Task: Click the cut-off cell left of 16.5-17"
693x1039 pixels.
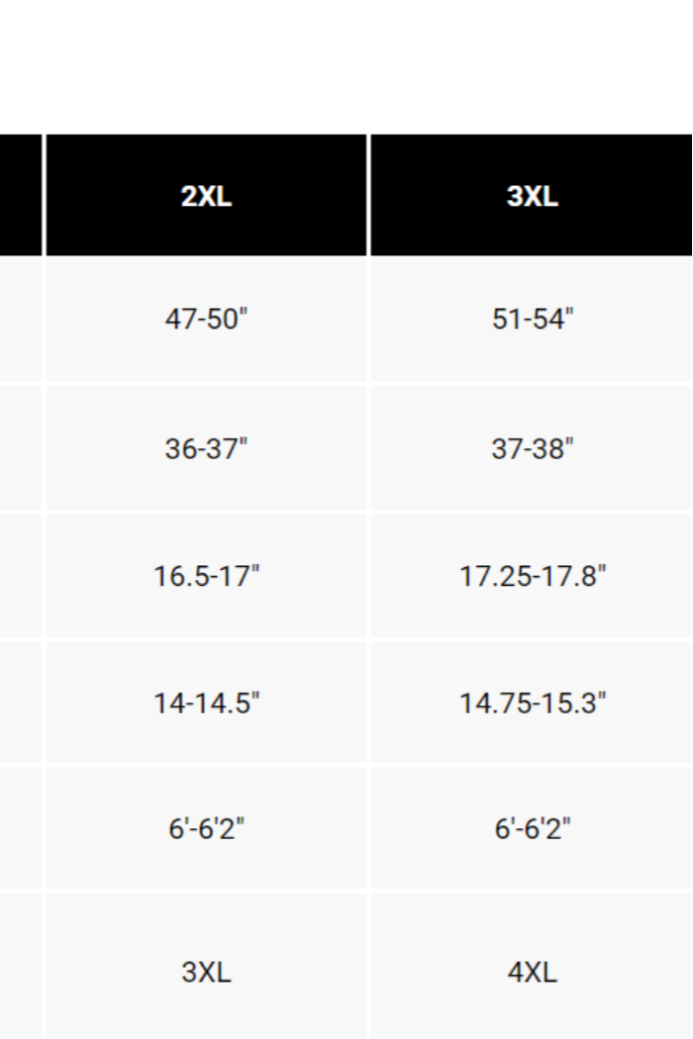Action: 20,576
